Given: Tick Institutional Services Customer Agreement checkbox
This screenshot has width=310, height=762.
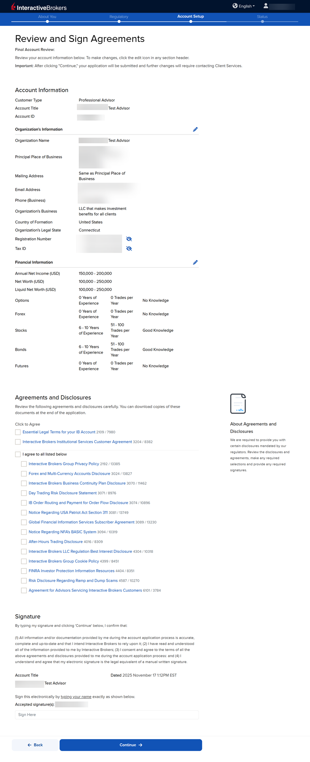Looking at the screenshot, I should pos(18,442).
